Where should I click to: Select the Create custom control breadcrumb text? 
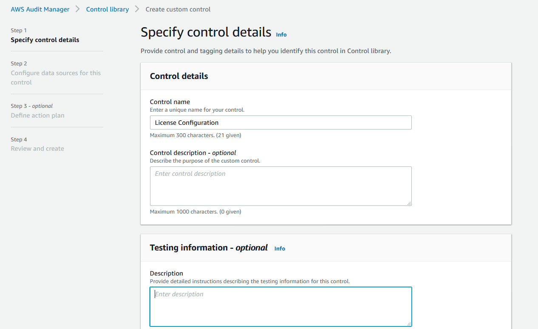(178, 9)
